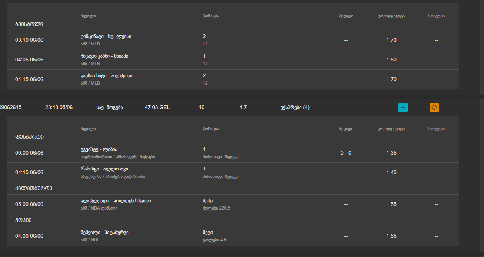Click the 0 - 0 score result
This screenshot has width=484, height=257.
(x=346, y=153)
